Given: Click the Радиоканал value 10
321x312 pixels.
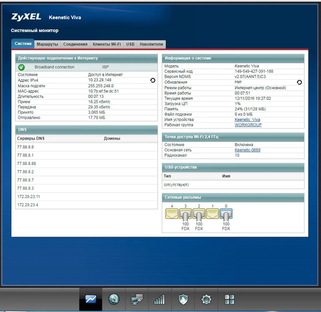Looking at the screenshot, I should coord(237,155).
